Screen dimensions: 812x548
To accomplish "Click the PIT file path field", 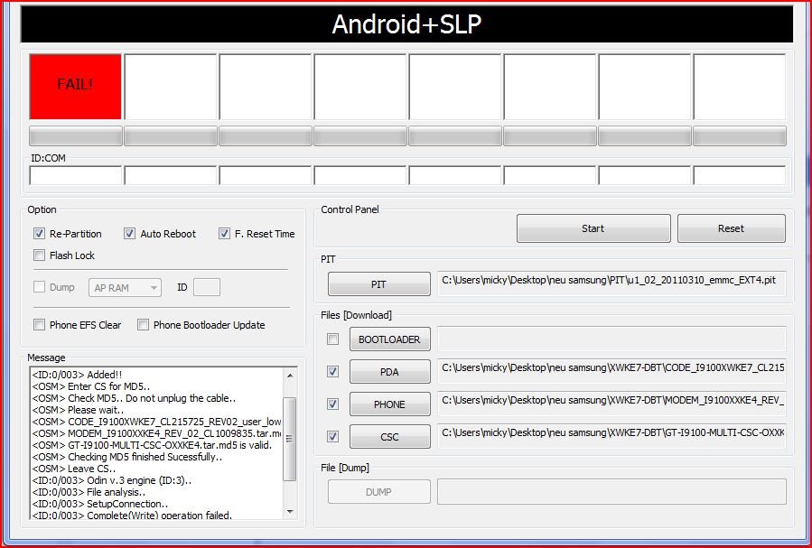I will coord(611,282).
